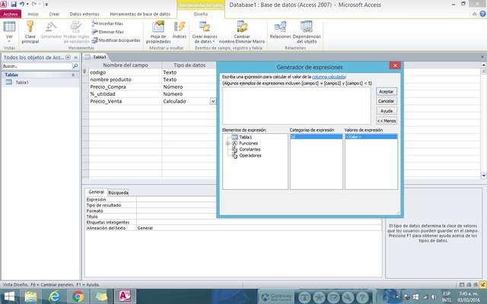
Task: Open Customize Quick Access Toolbar dropdown
Action: pyautogui.click(x=46, y=5)
